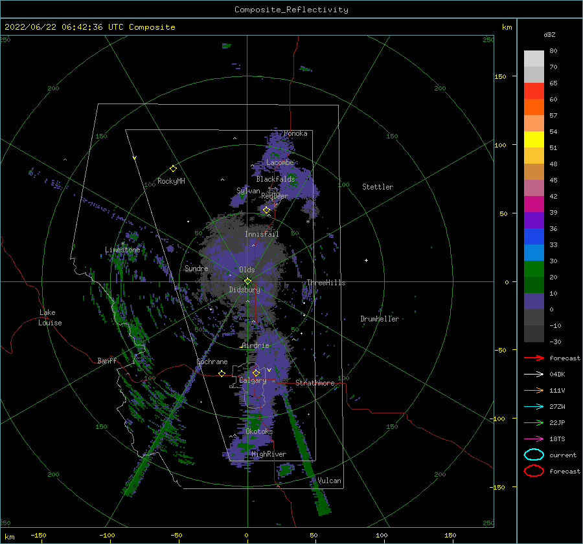Image resolution: width=583 pixels, height=544 pixels.
Task: Click the Calgary city label
Action: point(253,380)
